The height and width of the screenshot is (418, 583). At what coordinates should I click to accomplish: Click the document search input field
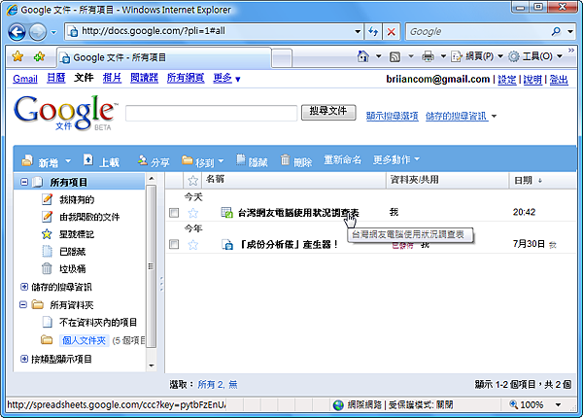coord(211,113)
